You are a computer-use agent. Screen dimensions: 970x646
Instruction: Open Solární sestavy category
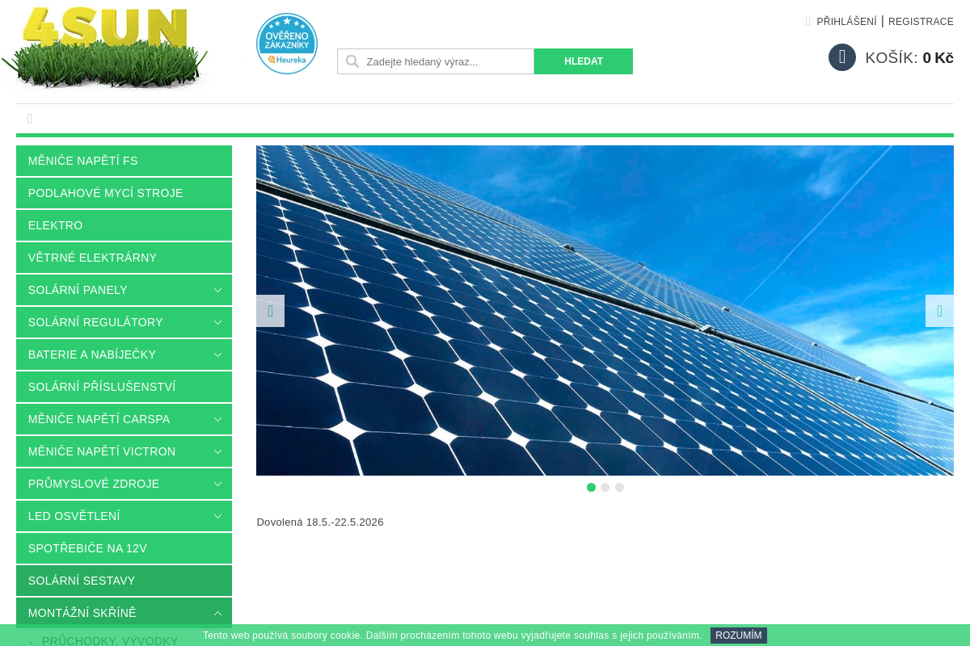tap(124, 581)
